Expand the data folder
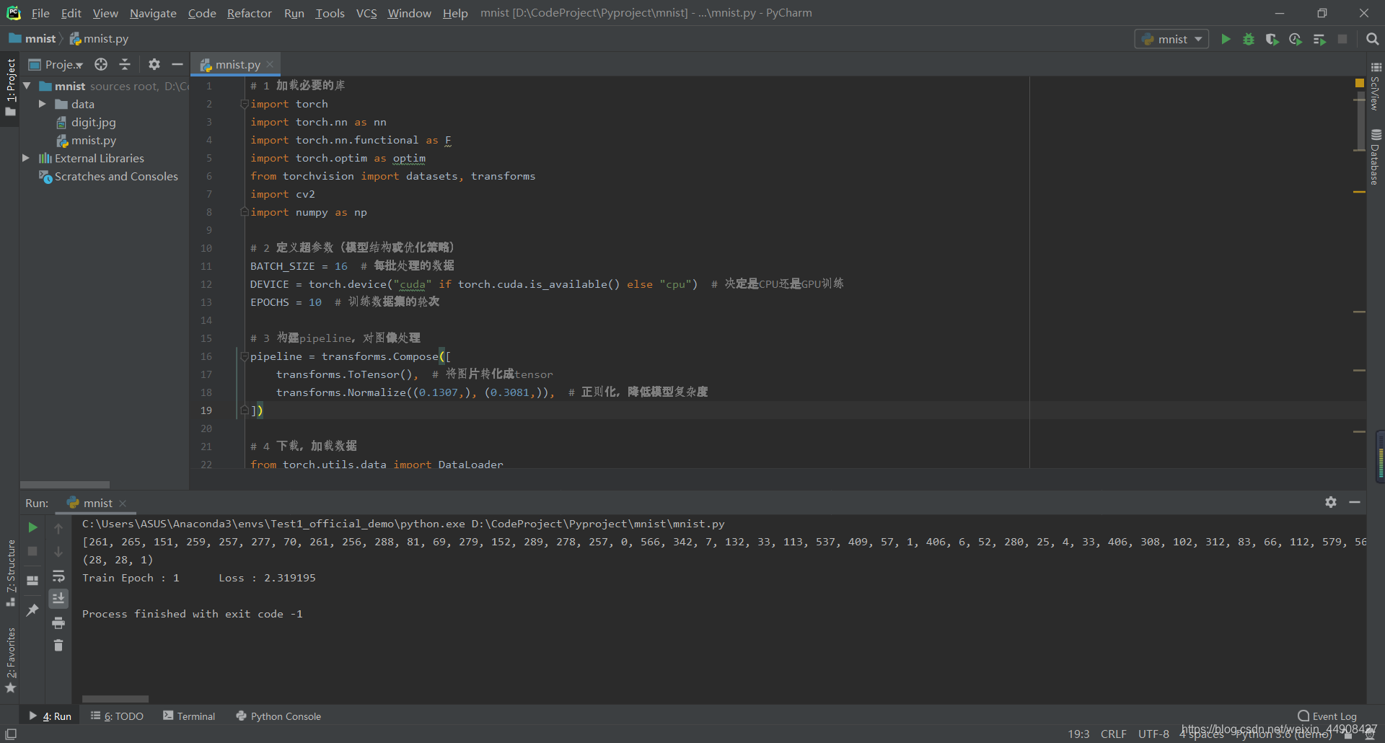This screenshot has height=743, width=1385. coord(42,104)
